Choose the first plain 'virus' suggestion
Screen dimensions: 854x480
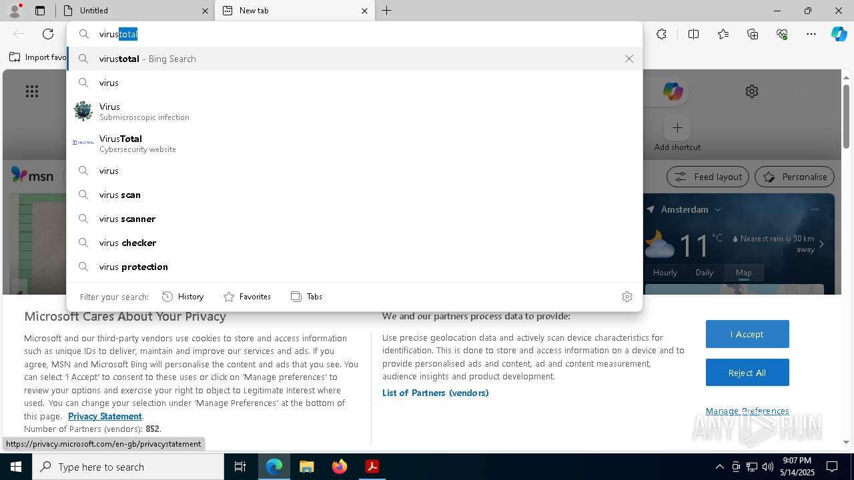[x=355, y=83]
